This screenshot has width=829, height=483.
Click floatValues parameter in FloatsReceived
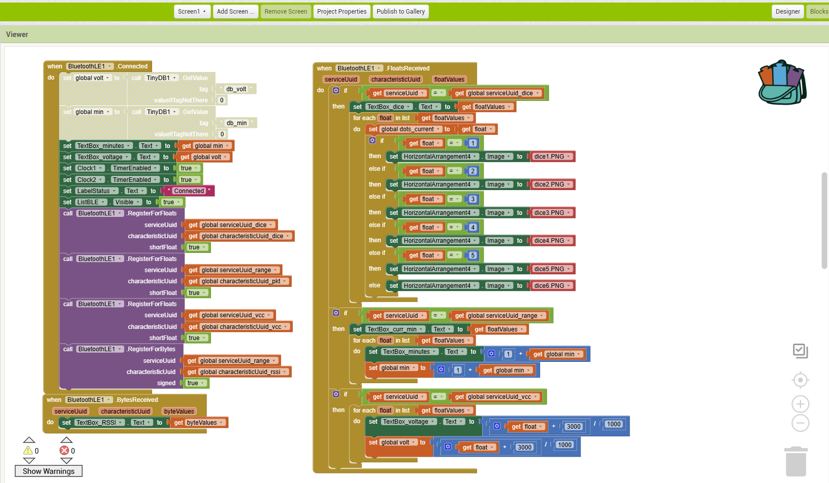(x=449, y=80)
